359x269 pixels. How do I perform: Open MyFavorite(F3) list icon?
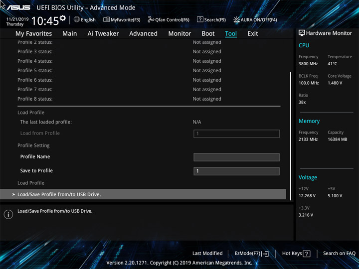[x=106, y=19]
